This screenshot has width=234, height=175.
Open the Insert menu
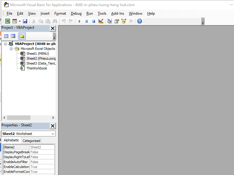click(45, 13)
